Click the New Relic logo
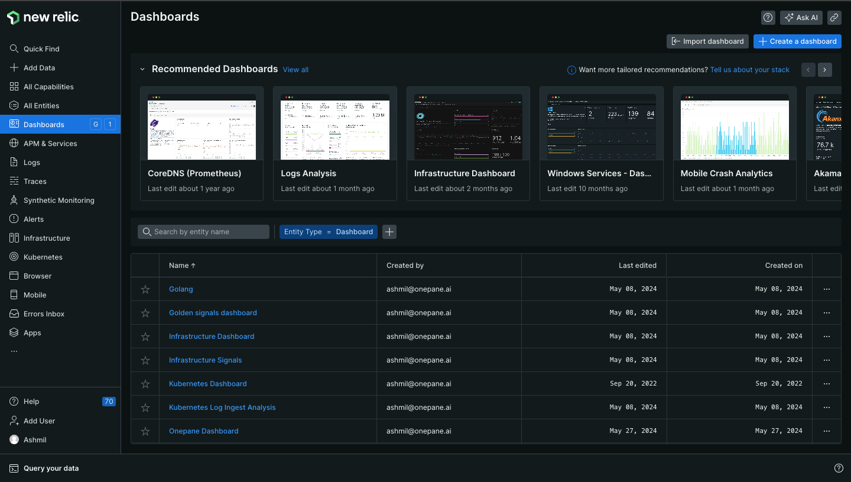 [43, 18]
